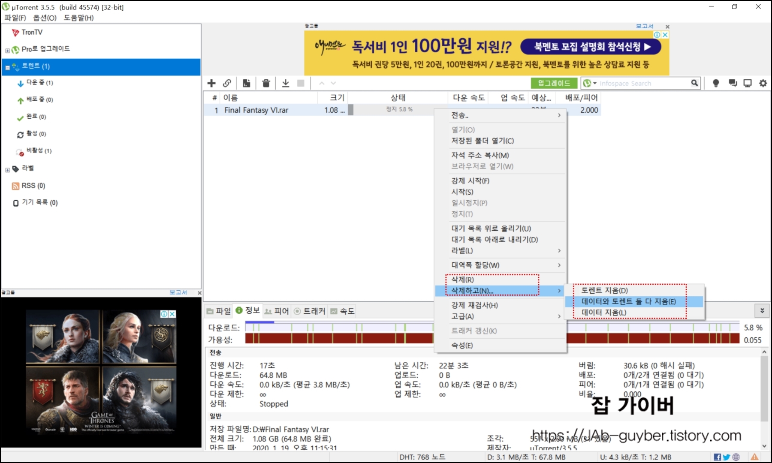Collapse detail pane with double chevron
This screenshot has height=463, width=772.
pos(762,310)
